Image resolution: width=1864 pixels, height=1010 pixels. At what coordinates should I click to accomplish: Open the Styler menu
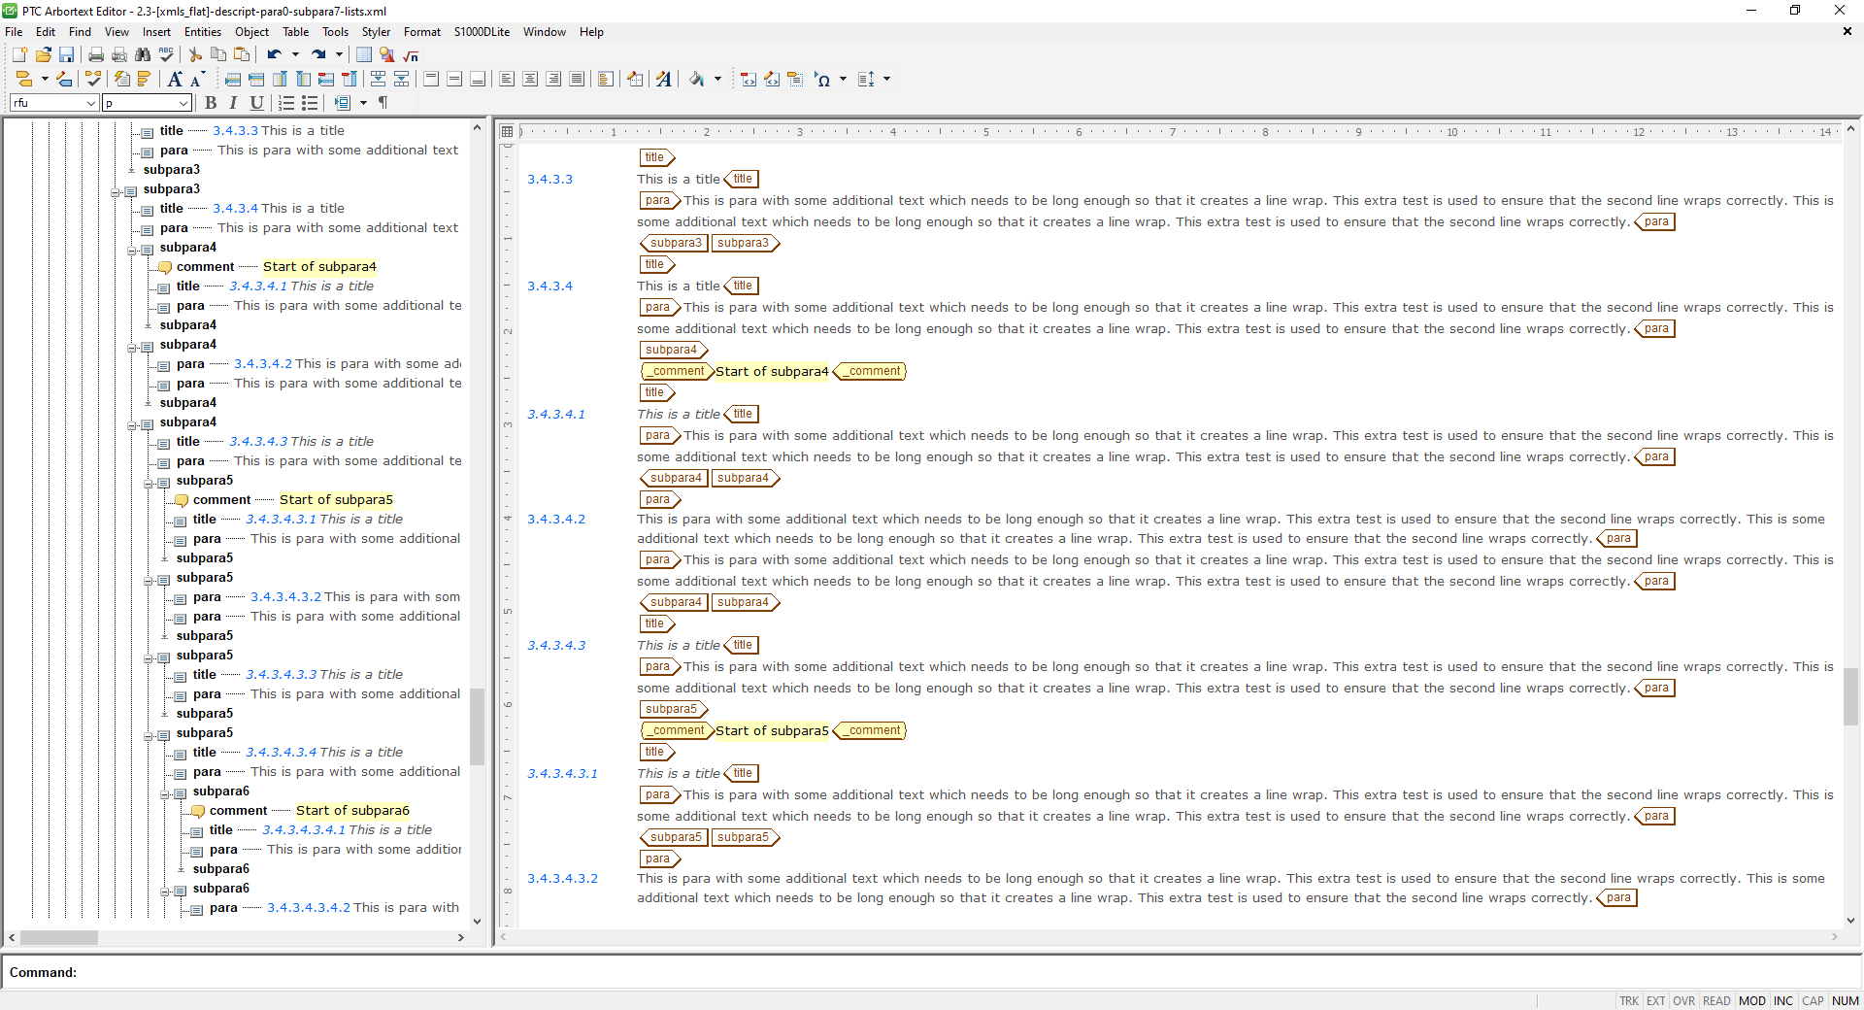[376, 31]
